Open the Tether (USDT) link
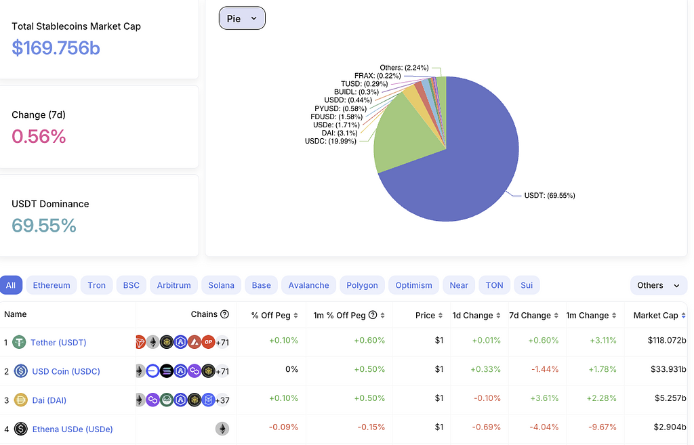This screenshot has height=445, width=694. click(x=58, y=343)
